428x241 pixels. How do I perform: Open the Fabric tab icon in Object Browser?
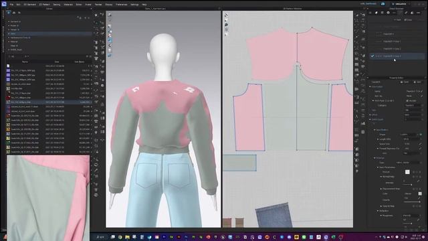[376, 13]
